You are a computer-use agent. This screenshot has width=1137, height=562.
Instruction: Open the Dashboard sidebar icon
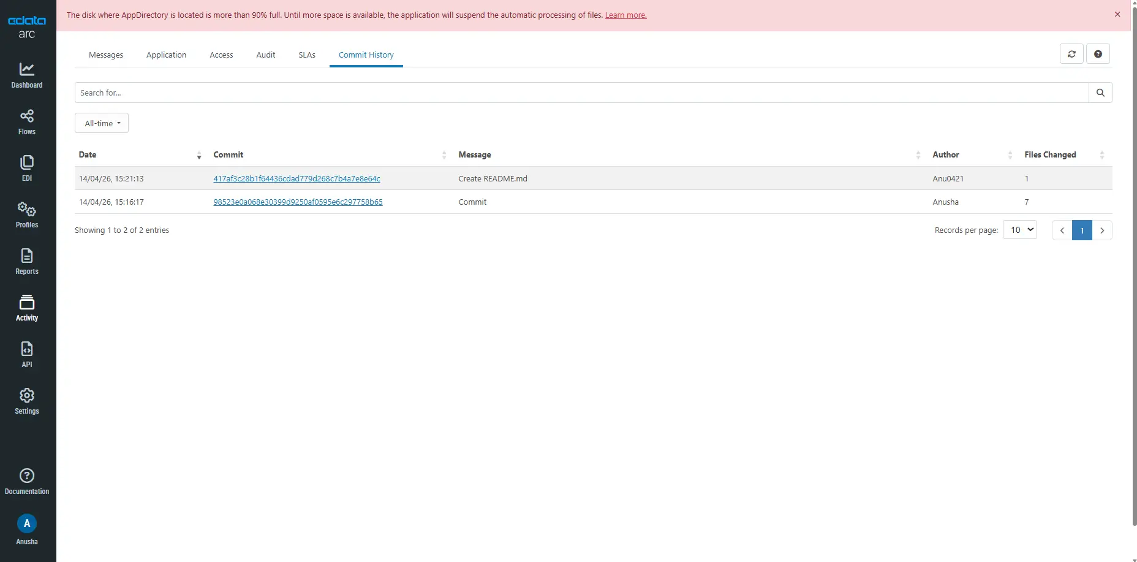point(27,75)
